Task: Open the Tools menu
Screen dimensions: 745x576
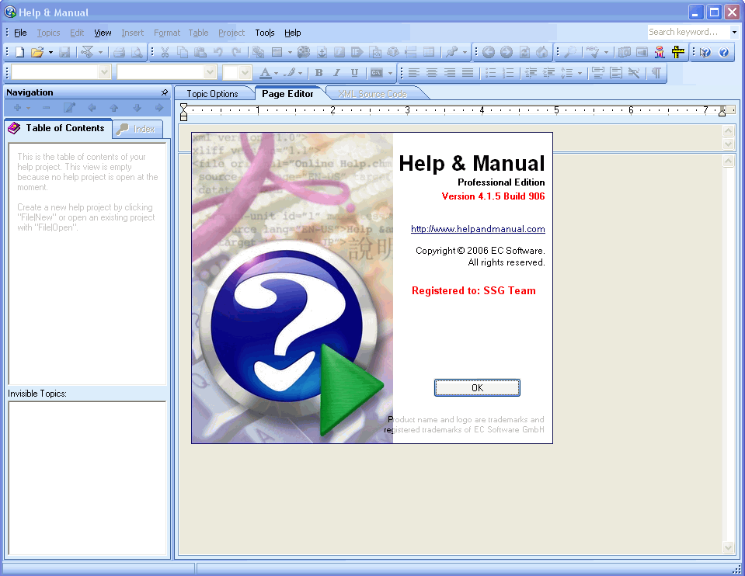Action: click(x=265, y=33)
